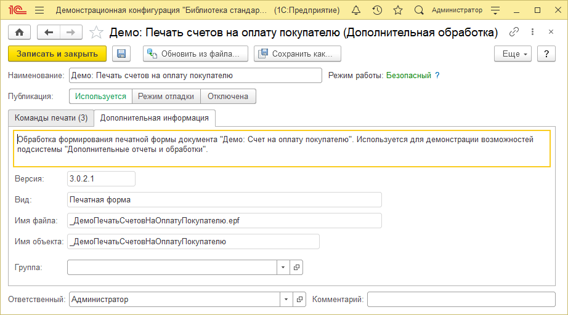568x315 pixels.
Task: Open global search magnifier icon
Action: 419,10
